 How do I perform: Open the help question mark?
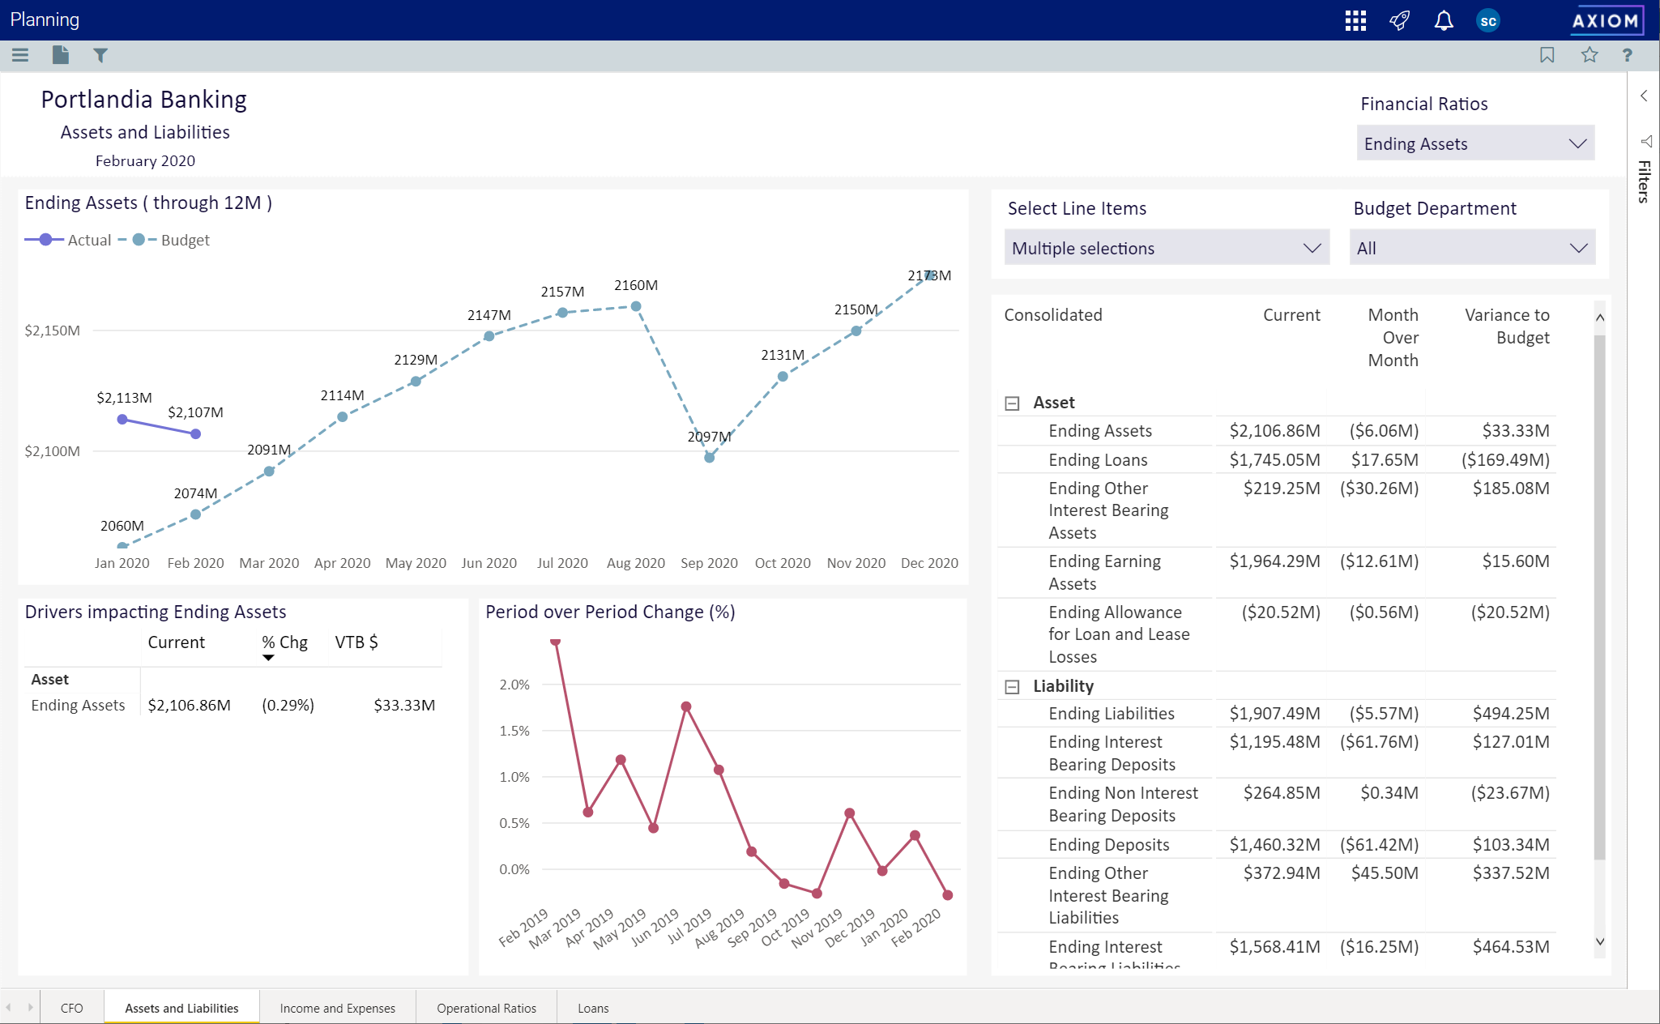1627,55
